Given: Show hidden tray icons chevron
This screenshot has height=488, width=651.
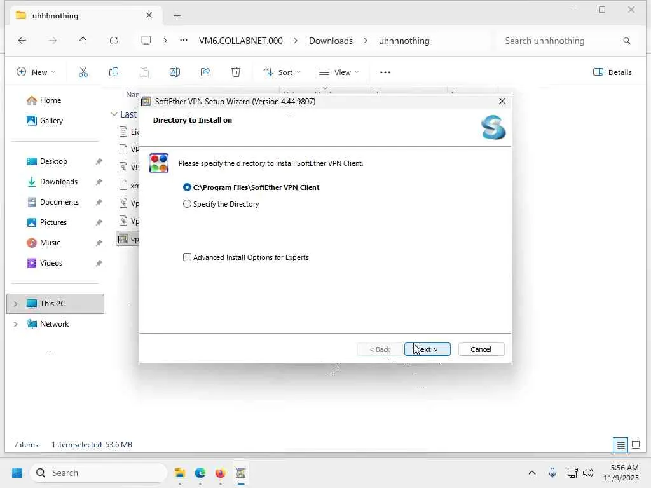Looking at the screenshot, I should pos(532,473).
